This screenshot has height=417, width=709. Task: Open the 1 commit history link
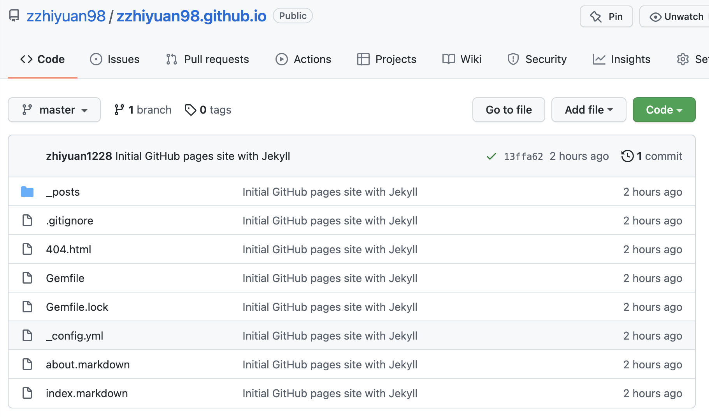click(652, 156)
